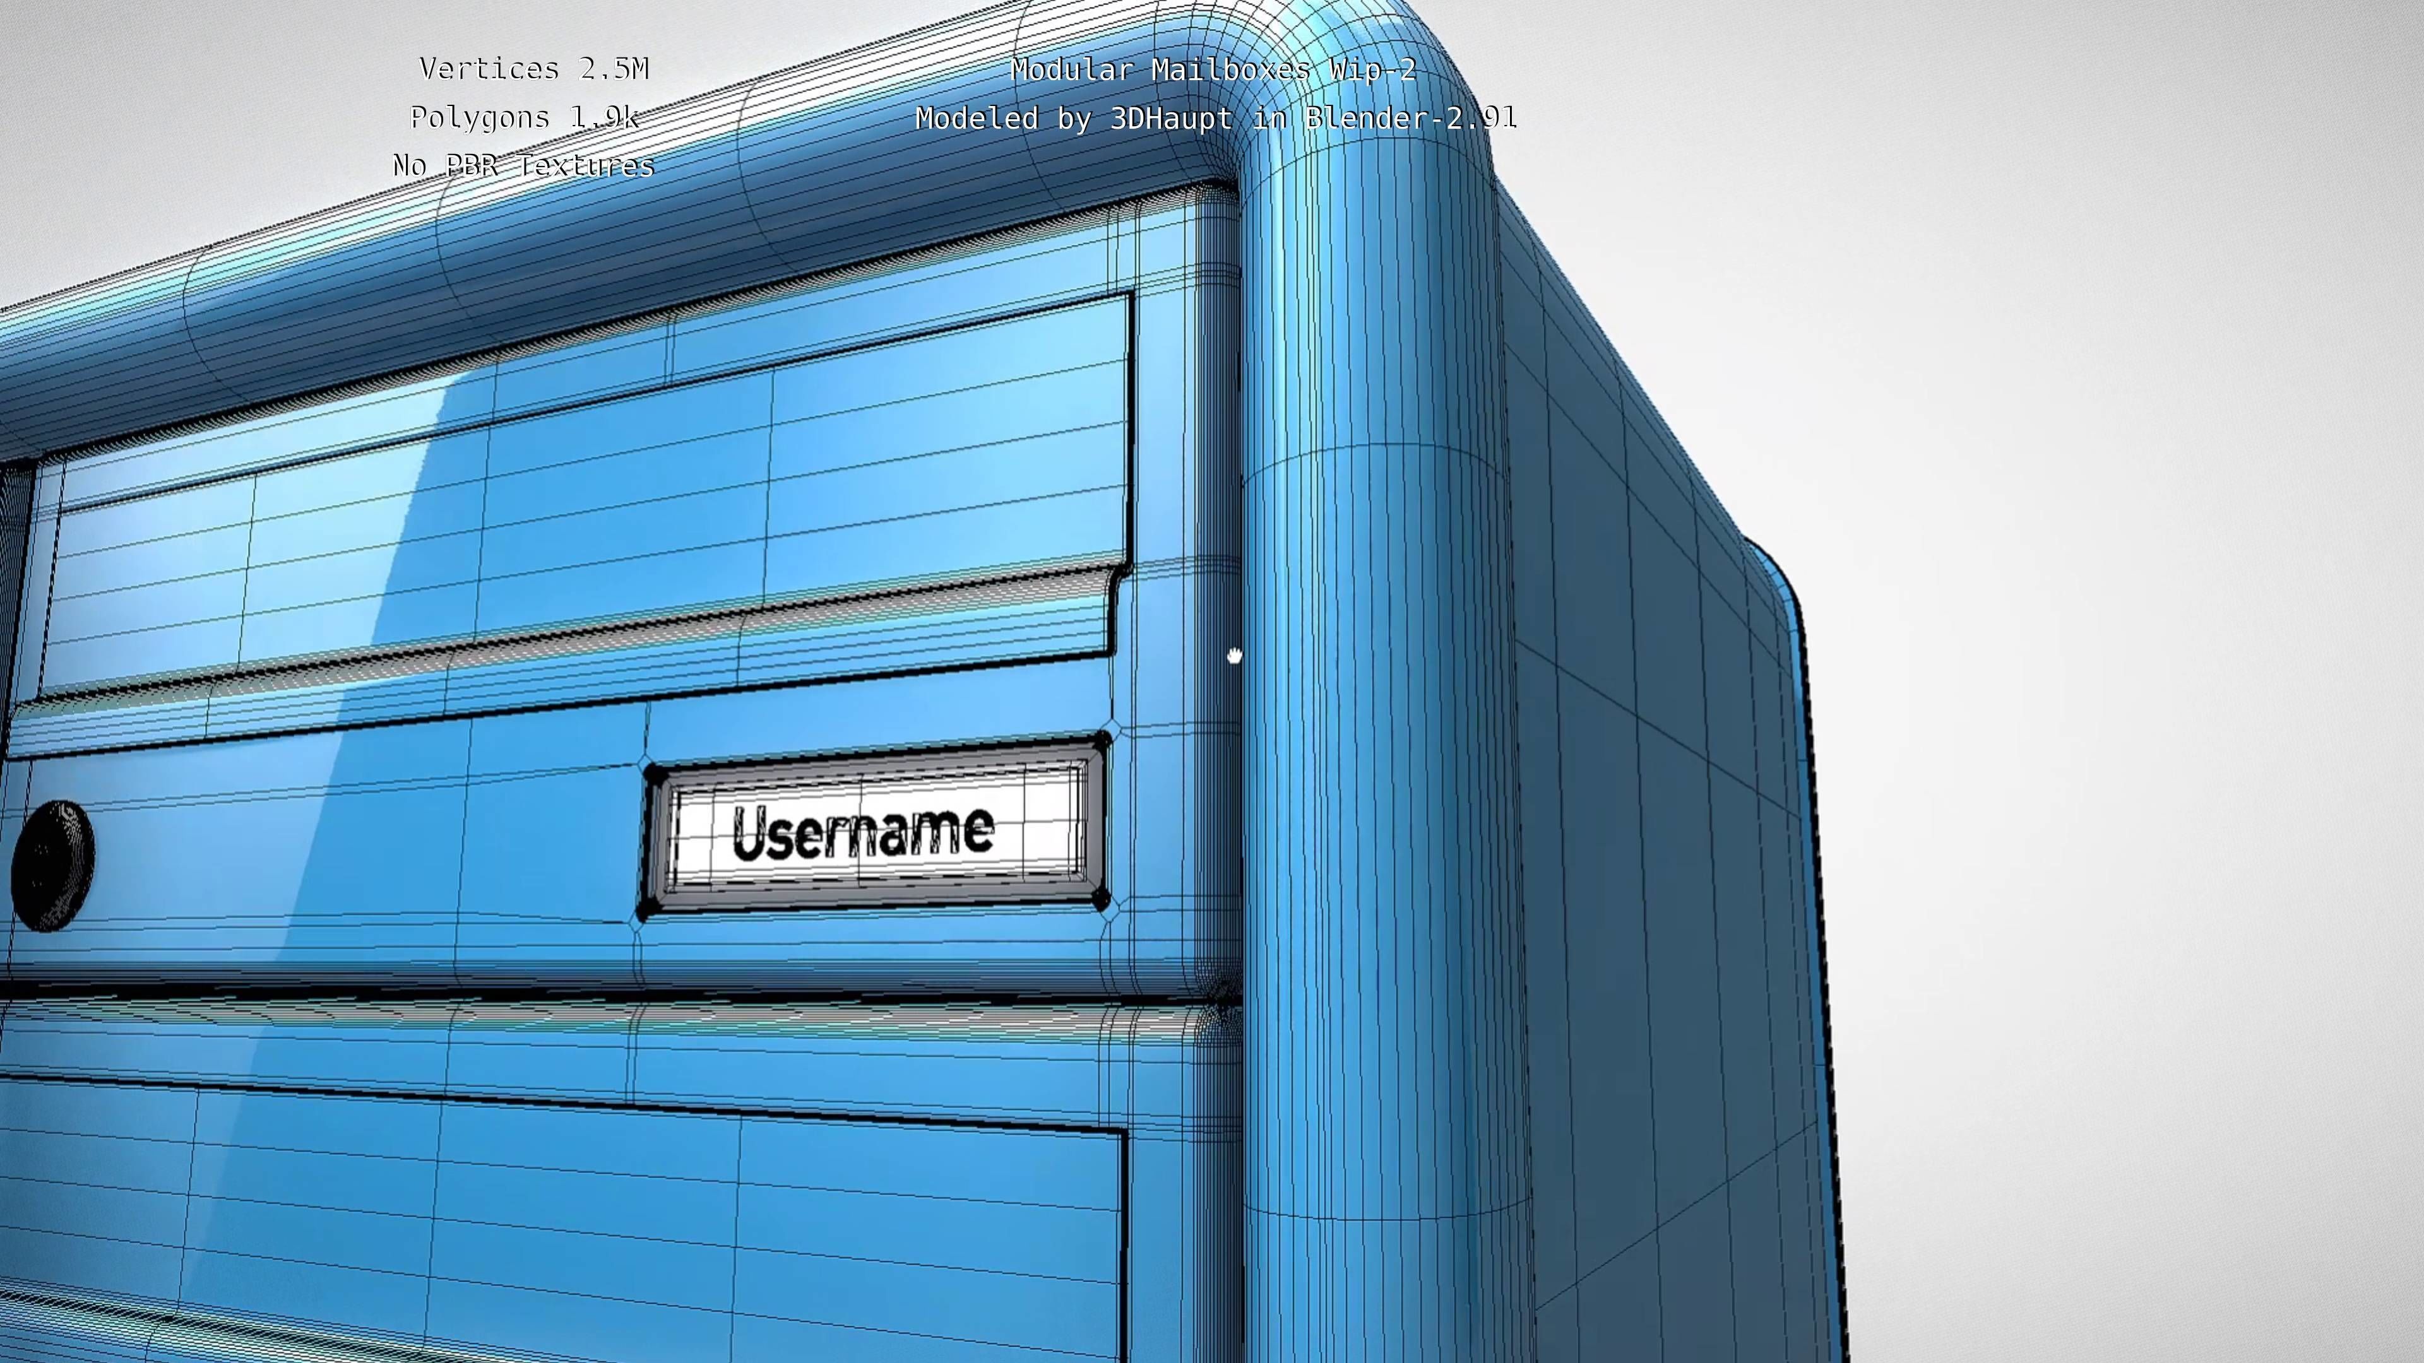
Task: Click the "Username" nameplate text
Action: 863,832
